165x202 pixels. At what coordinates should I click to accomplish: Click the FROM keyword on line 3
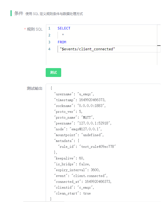point(62,42)
